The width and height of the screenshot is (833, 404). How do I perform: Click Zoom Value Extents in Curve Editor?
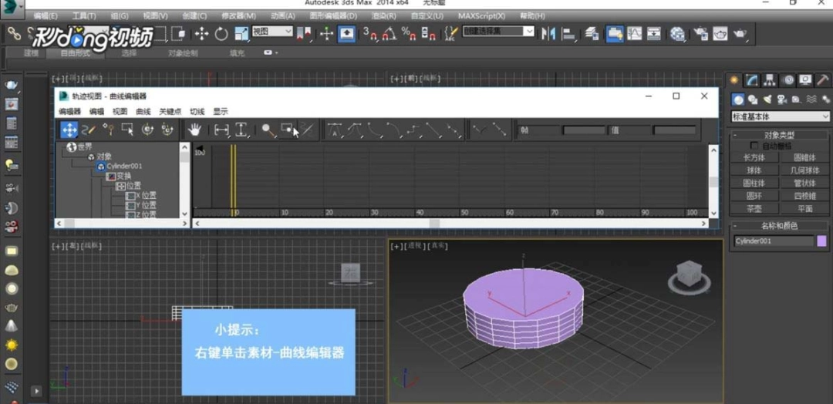point(241,130)
